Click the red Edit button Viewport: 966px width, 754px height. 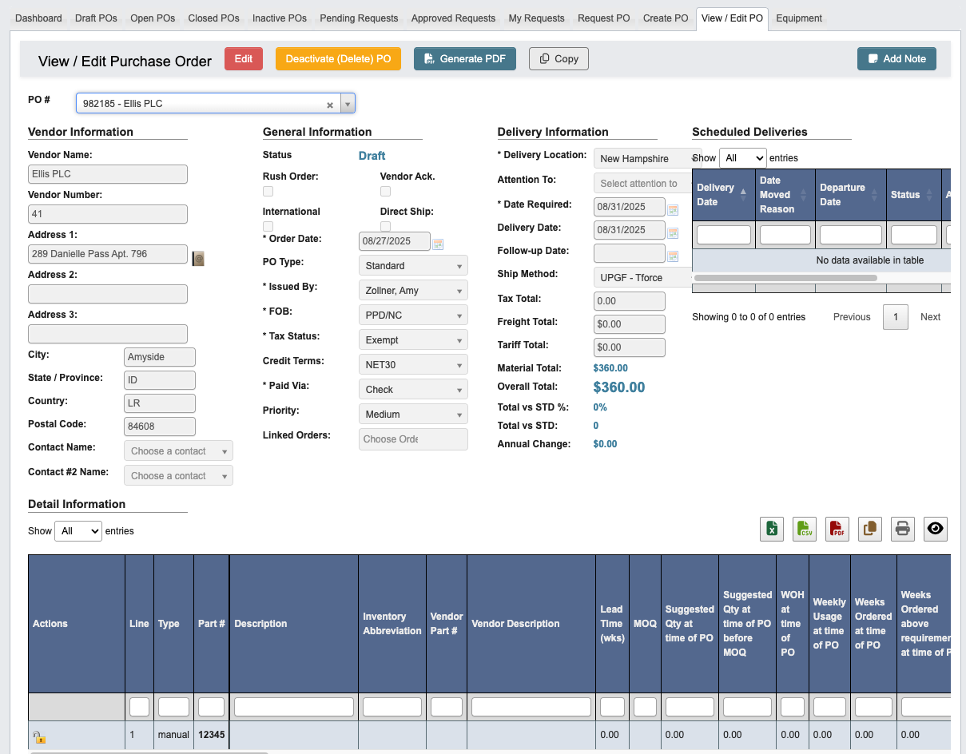coord(244,59)
